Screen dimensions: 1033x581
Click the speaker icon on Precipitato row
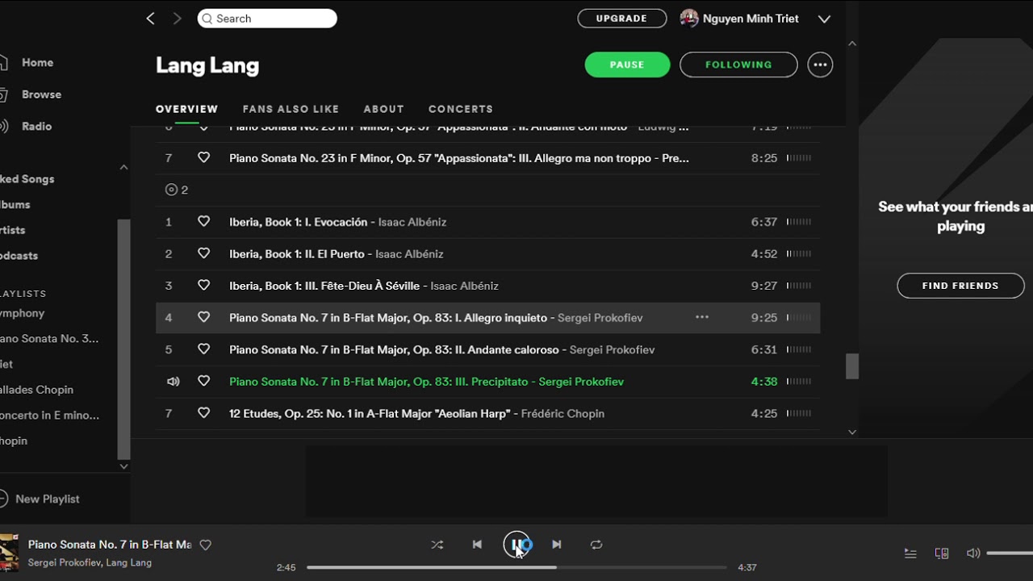173,382
